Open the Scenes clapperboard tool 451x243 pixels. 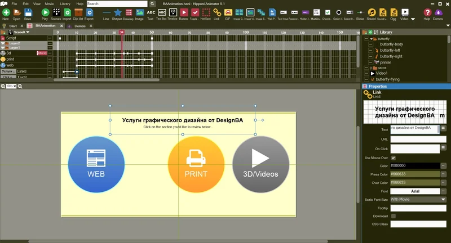[56, 14]
